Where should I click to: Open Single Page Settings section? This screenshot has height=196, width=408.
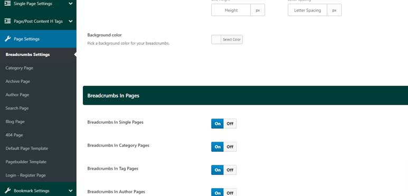[38, 4]
